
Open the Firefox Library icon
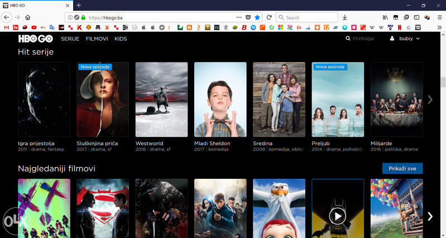coord(385,17)
